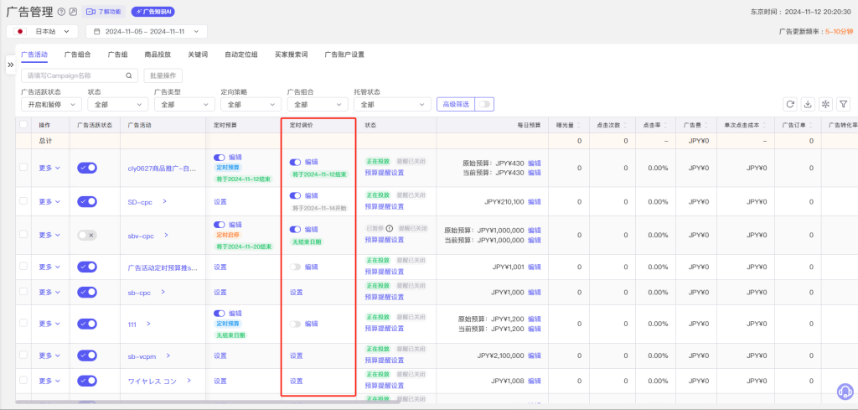Open the 了解功能 video guide button
This screenshot has height=410, width=858.
pyautogui.click(x=103, y=12)
